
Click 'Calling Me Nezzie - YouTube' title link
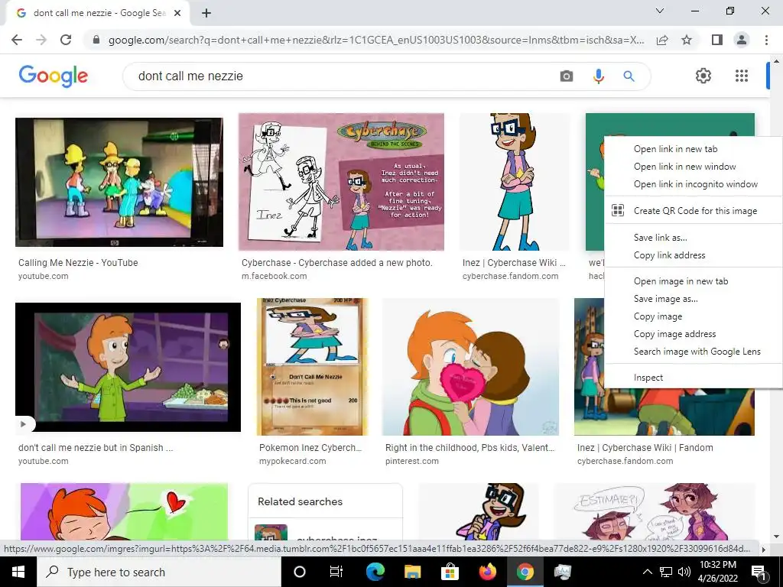click(78, 263)
